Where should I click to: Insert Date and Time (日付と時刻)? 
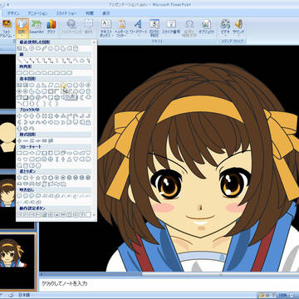pyautogui.click(x=154, y=28)
